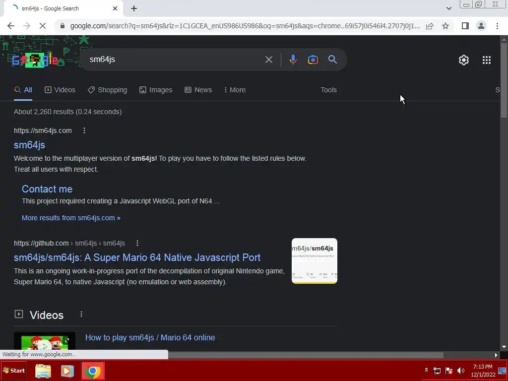Image resolution: width=508 pixels, height=381 pixels.
Task: Click the browser address bar URL
Action: tap(245, 26)
